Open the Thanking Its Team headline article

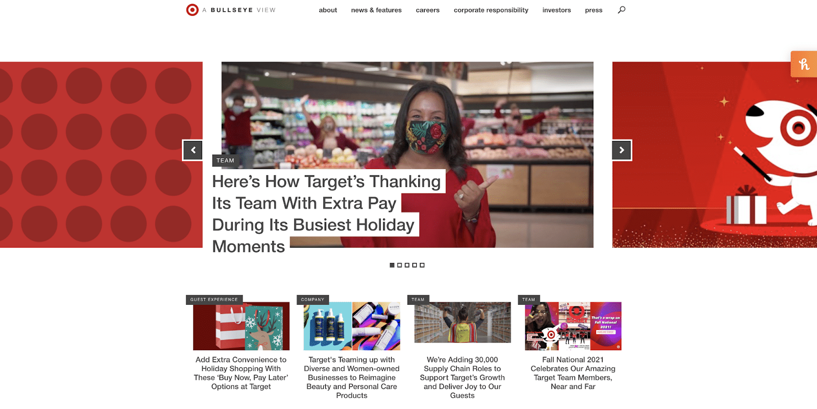pos(326,214)
